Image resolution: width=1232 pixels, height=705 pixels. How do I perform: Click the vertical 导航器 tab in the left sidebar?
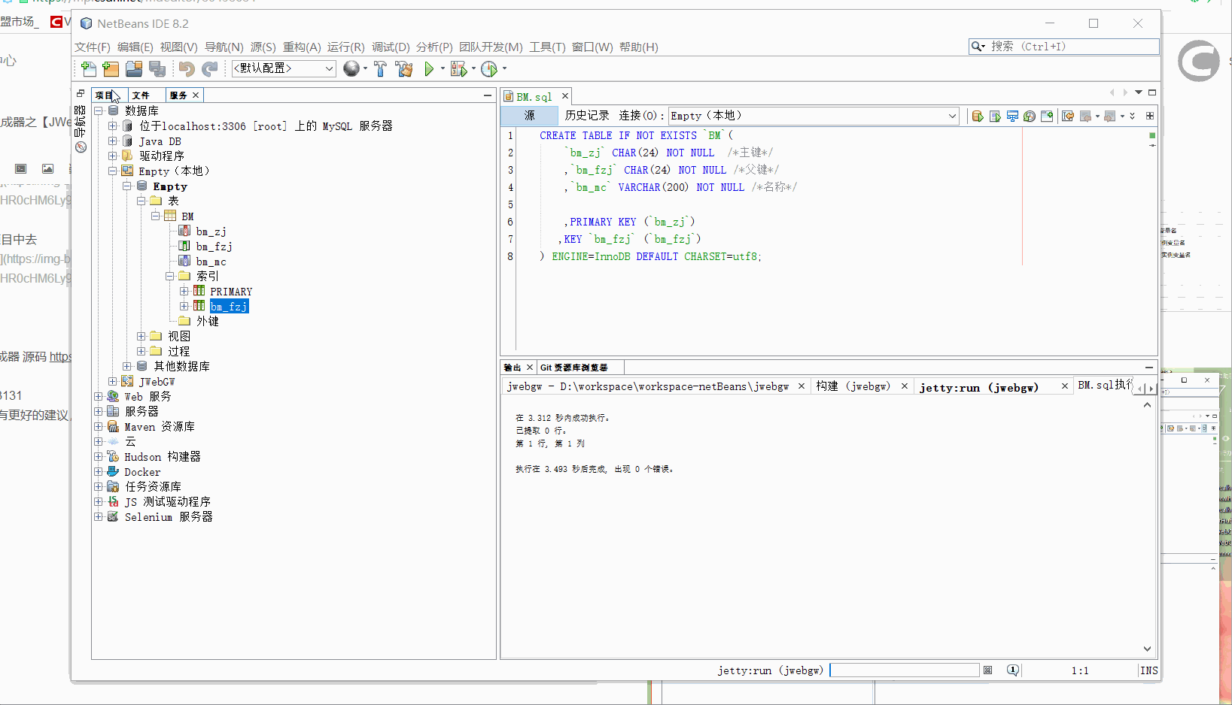[81, 120]
